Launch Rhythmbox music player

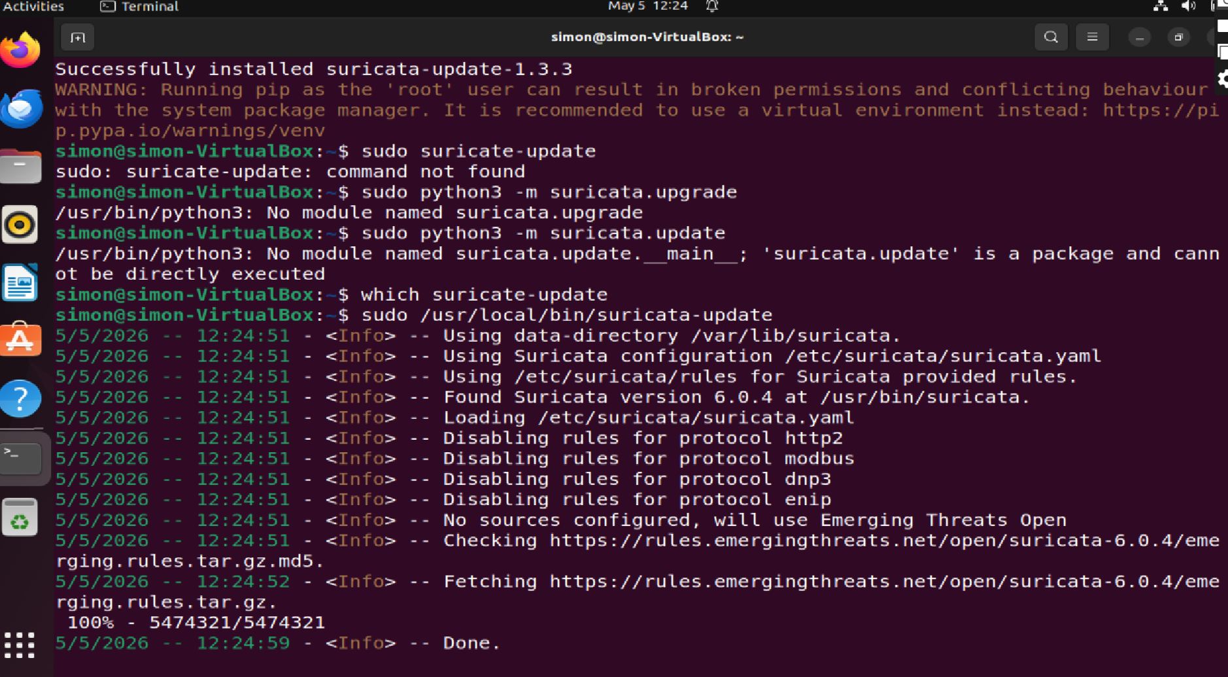20,225
